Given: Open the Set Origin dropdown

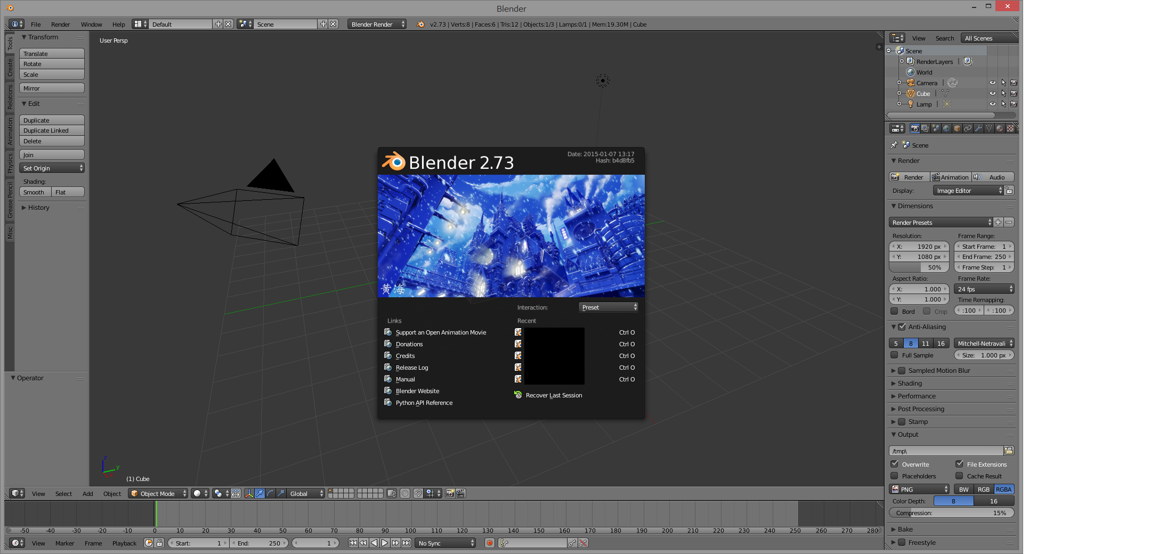Looking at the screenshot, I should 52,168.
